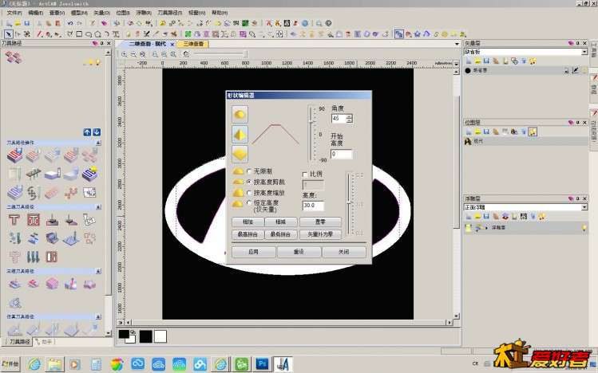The width and height of the screenshot is (598, 373).
Task: Select the ellipse vector drawing tool
Action: tap(89, 34)
